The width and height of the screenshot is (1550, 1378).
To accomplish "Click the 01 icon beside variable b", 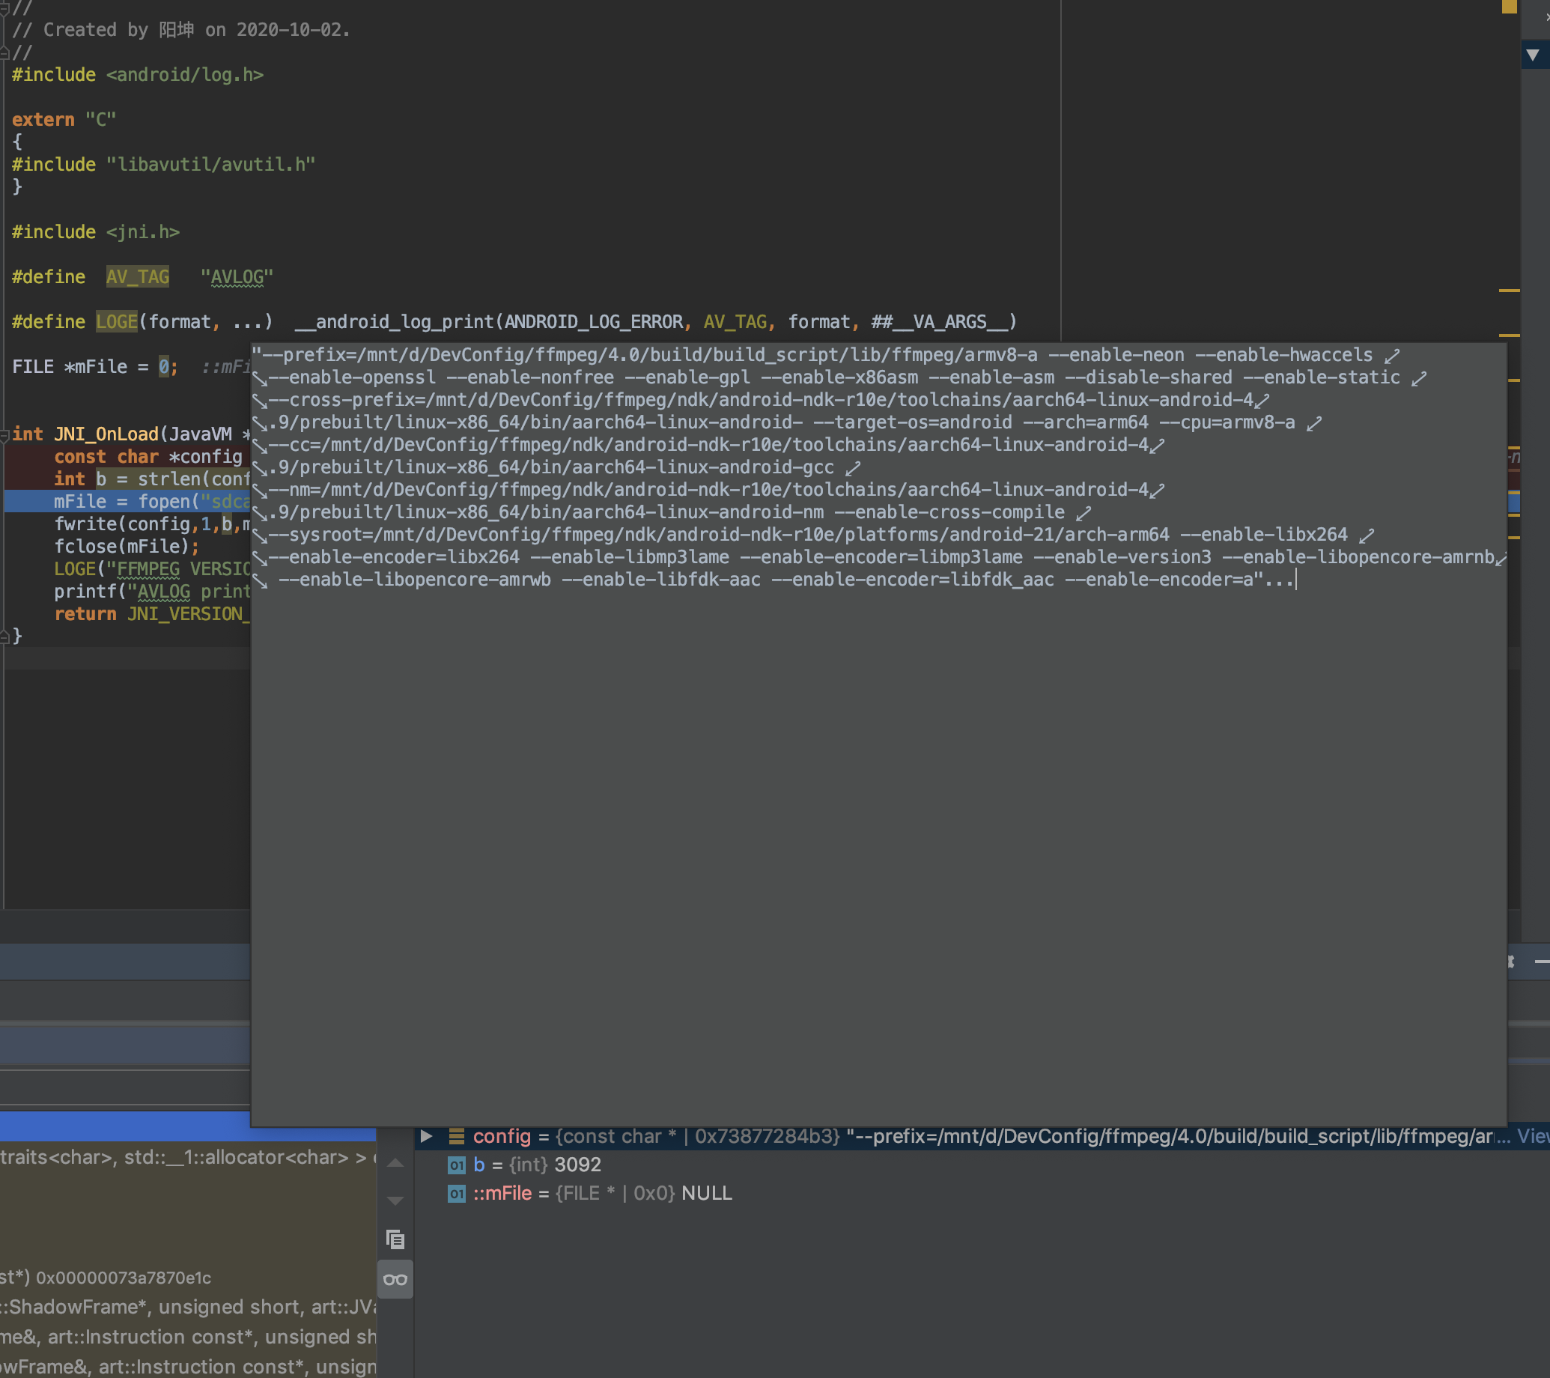I will [x=457, y=1165].
